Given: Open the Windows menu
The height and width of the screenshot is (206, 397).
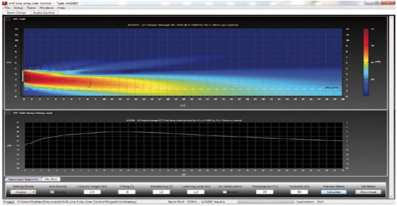Looking at the screenshot, I should (47, 8).
